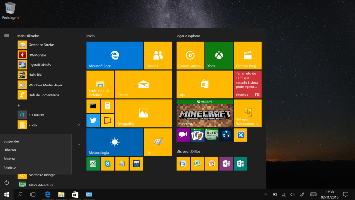Viewport: 355px width, 200px height.
Task: Open the Twitter tile
Action: pos(93,120)
